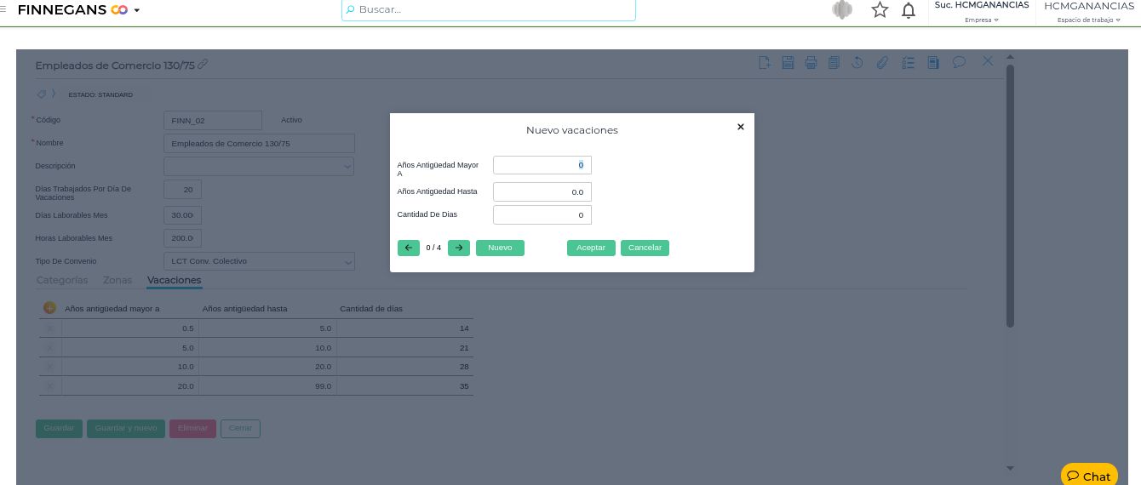Click the star favorites icon
The width and height of the screenshot is (1141, 485).
click(880, 10)
